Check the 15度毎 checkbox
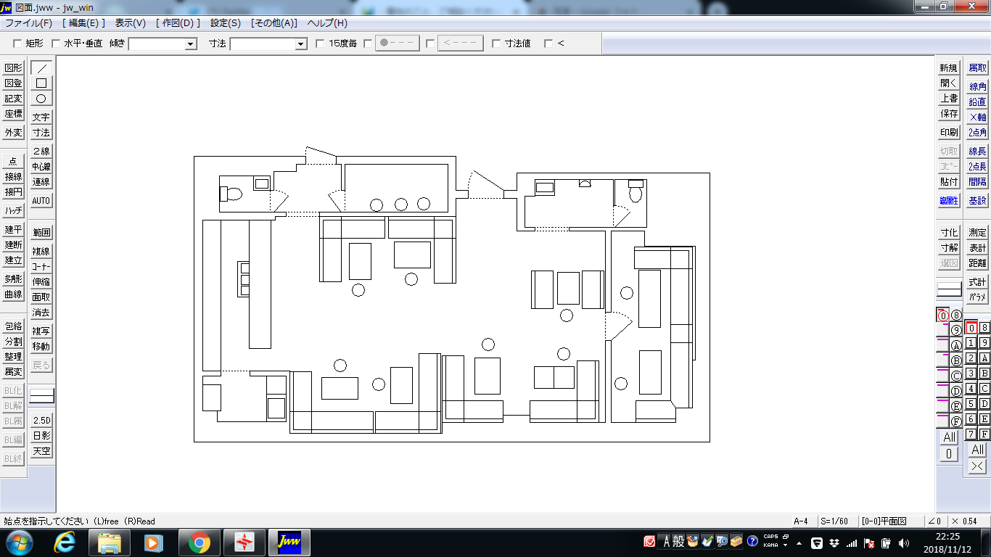The width and height of the screenshot is (991, 557). [320, 44]
